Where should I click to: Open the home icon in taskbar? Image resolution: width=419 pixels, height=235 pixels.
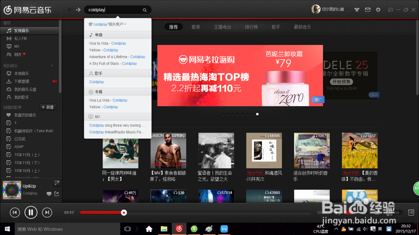[x=149, y=229]
